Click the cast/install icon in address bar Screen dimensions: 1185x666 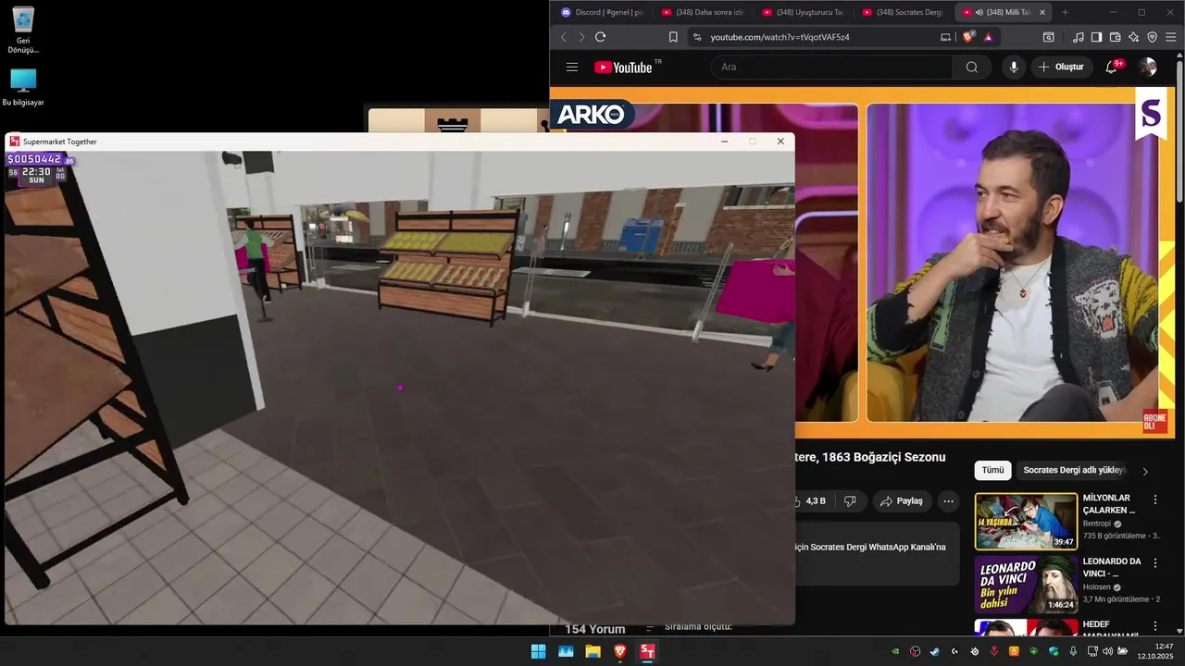[945, 37]
